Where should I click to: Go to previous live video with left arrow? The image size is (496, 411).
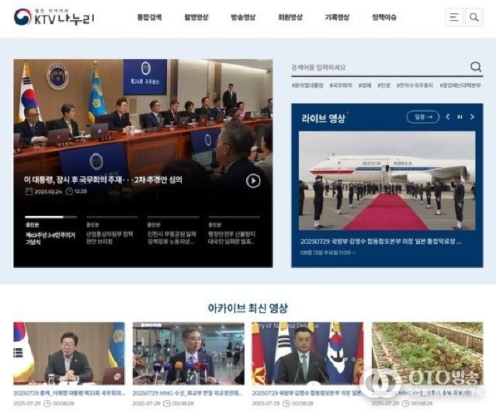tap(447, 117)
